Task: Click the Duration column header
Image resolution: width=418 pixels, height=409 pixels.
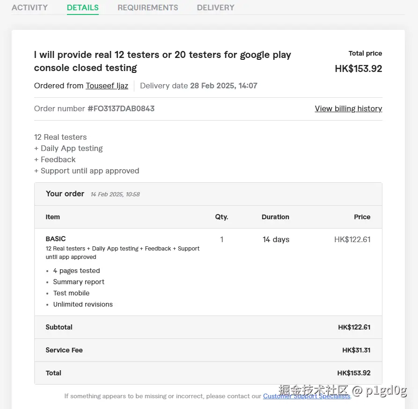Action: (275, 217)
